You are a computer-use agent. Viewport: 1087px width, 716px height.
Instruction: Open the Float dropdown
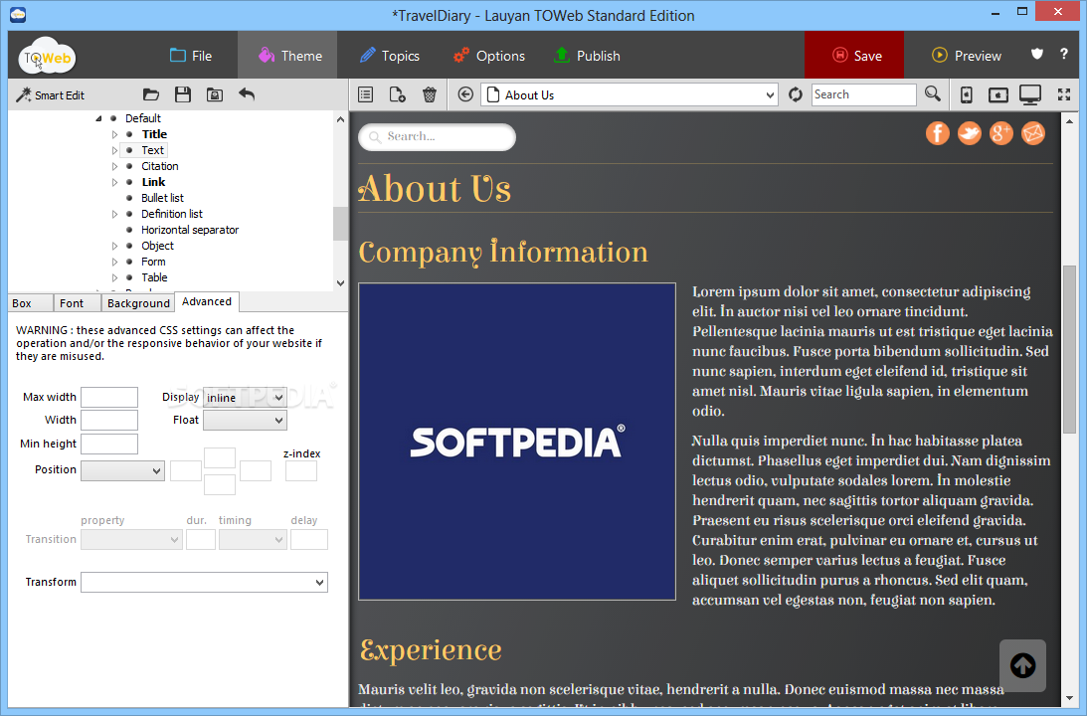pos(245,420)
